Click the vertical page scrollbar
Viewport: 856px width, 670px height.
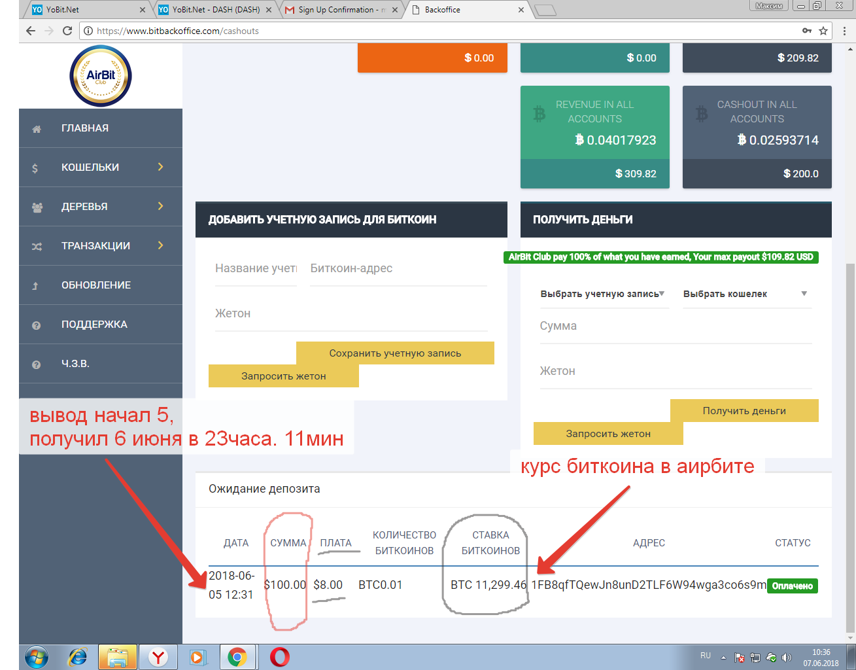(x=850, y=445)
